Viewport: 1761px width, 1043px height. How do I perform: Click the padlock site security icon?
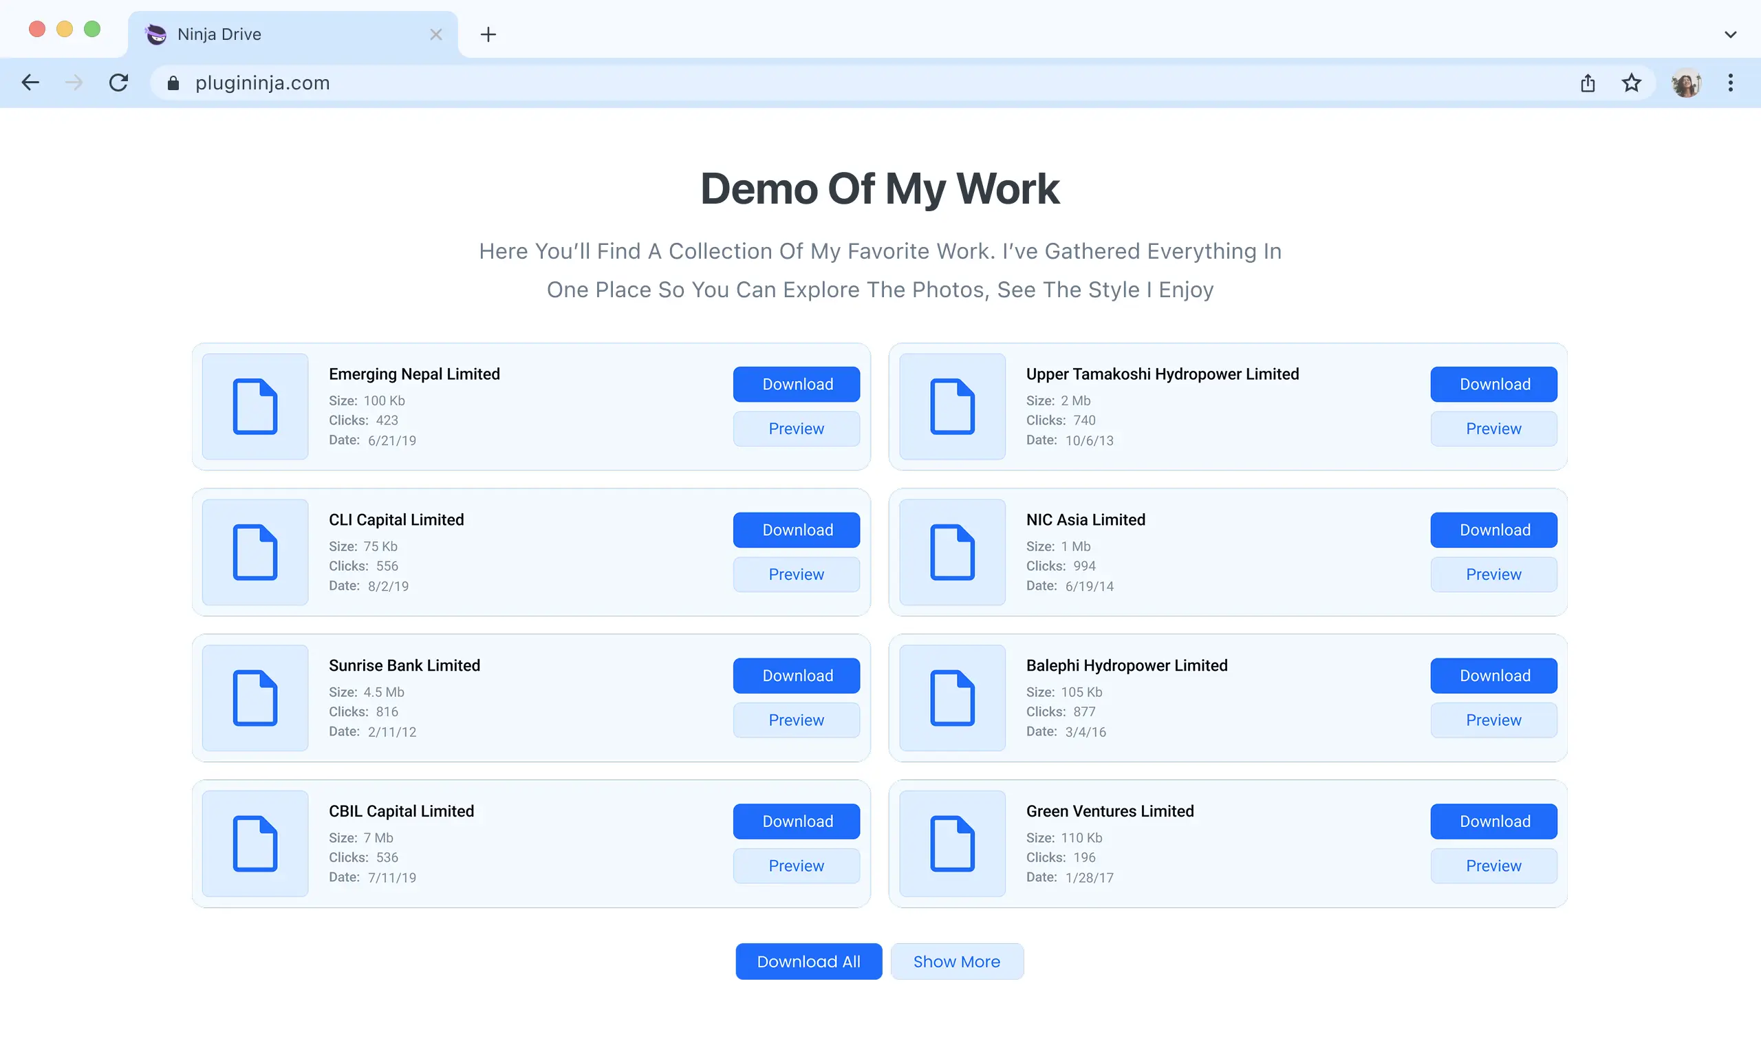(x=173, y=83)
